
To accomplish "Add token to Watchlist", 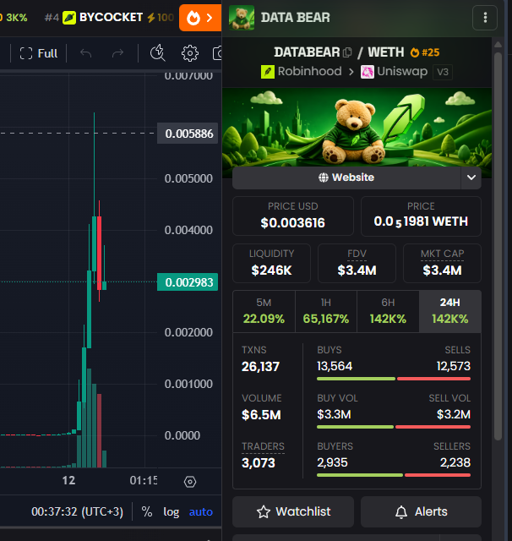I will pos(293,511).
